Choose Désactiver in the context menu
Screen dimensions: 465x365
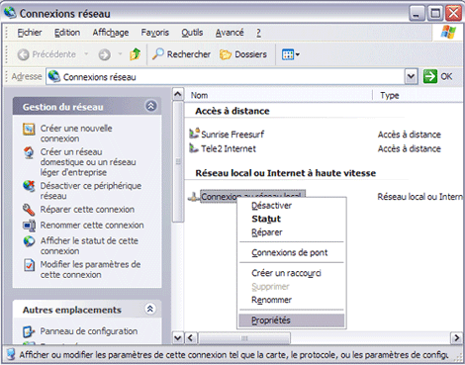coord(292,206)
